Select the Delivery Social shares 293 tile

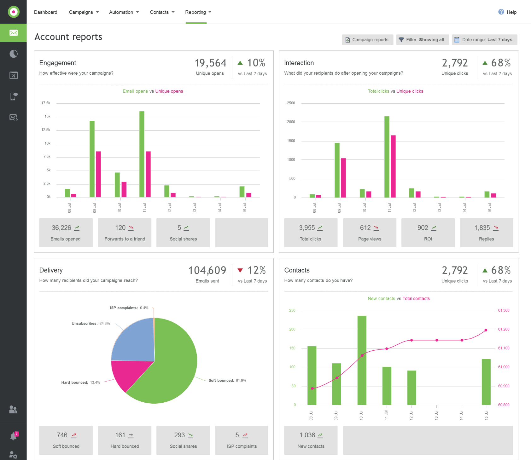[183, 440]
